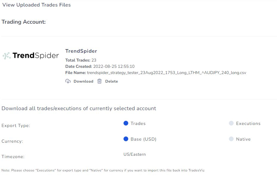Screen dimensions: 277x180
Task: Click the Timezone: label
Action: [13, 157]
